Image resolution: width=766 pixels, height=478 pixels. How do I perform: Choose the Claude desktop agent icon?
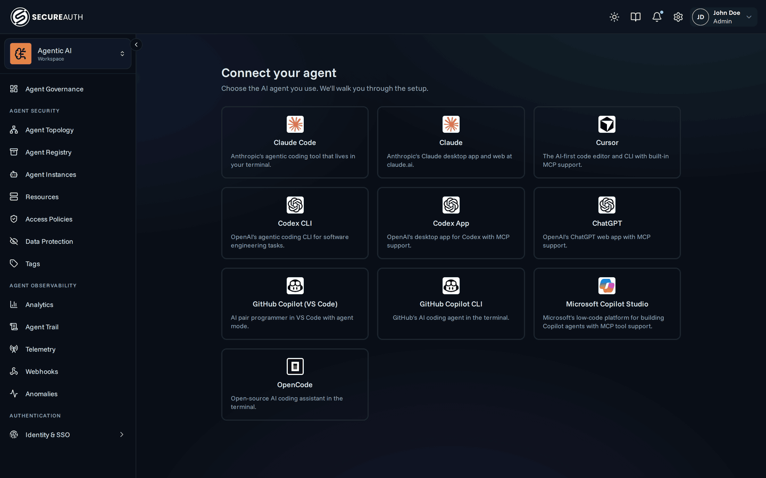(451, 124)
